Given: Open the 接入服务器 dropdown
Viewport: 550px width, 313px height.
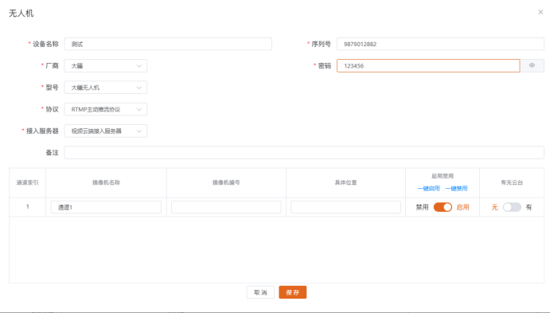Looking at the screenshot, I should 106,131.
